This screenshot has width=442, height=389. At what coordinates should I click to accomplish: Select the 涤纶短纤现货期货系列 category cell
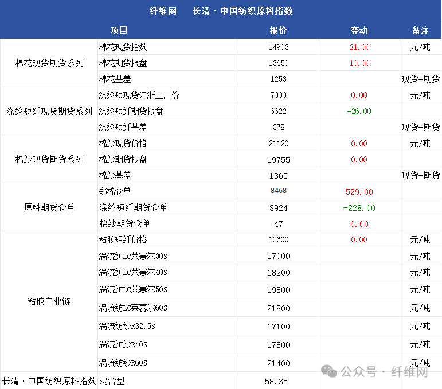[x=49, y=111]
